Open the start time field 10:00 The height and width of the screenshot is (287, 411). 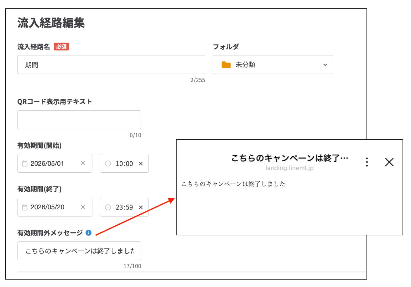pos(124,163)
